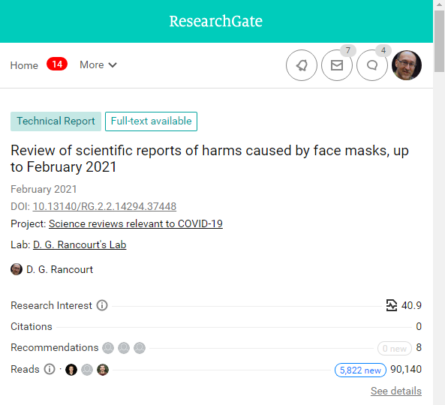
Task: Click the Reads info icon
Action: (50, 369)
